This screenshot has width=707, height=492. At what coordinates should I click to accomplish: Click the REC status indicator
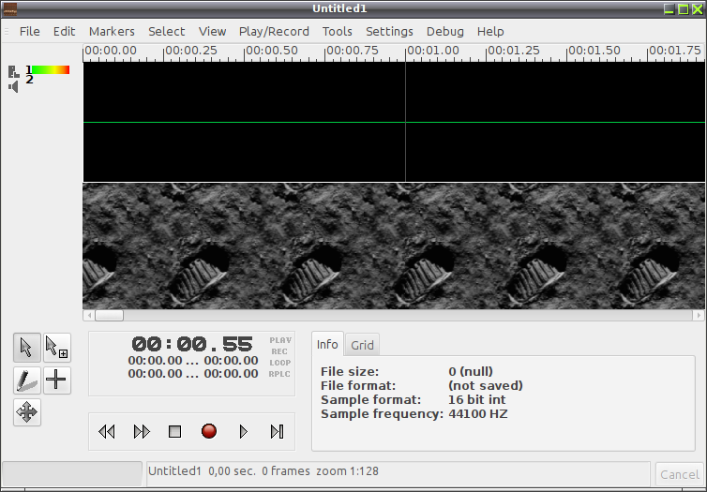pyautogui.click(x=279, y=351)
